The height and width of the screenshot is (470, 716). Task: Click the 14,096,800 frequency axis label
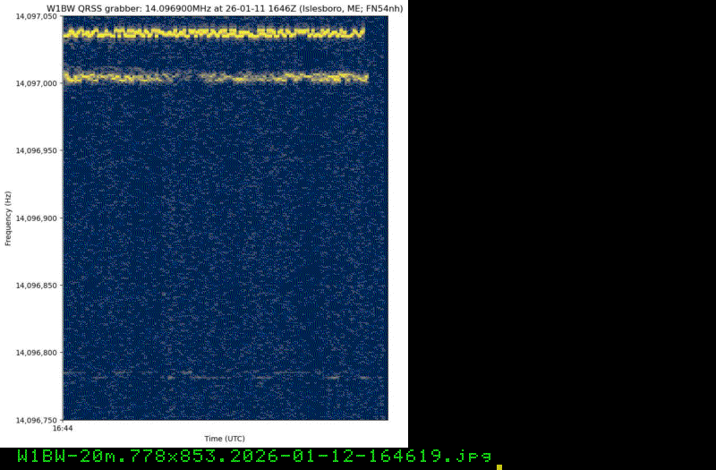37,353
